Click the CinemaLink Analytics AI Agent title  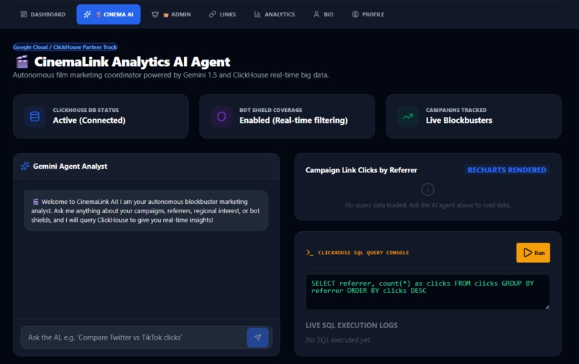pos(132,62)
